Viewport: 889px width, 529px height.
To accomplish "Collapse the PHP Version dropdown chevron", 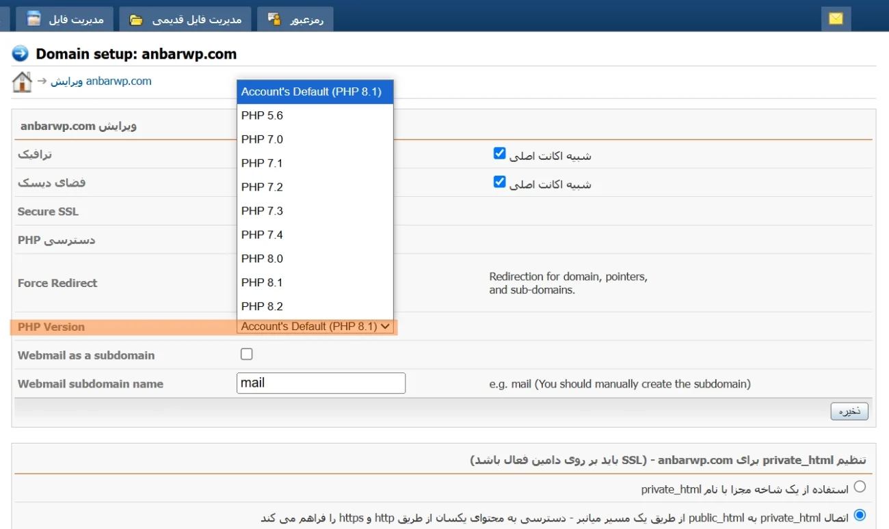I will [385, 327].
